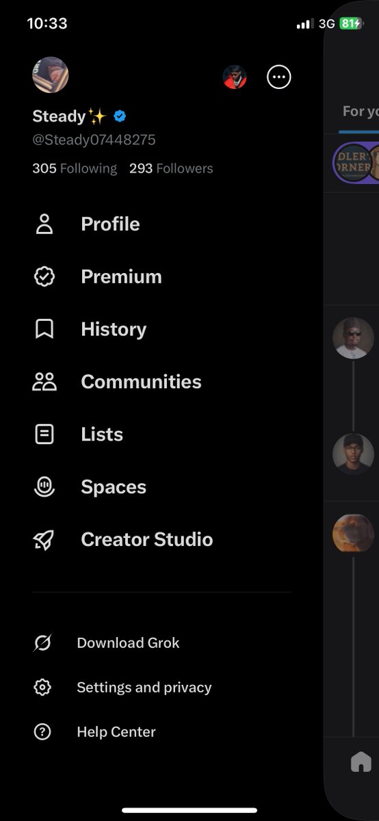Tap the timeline avatar with white cap
The height and width of the screenshot is (821, 379).
click(x=353, y=338)
